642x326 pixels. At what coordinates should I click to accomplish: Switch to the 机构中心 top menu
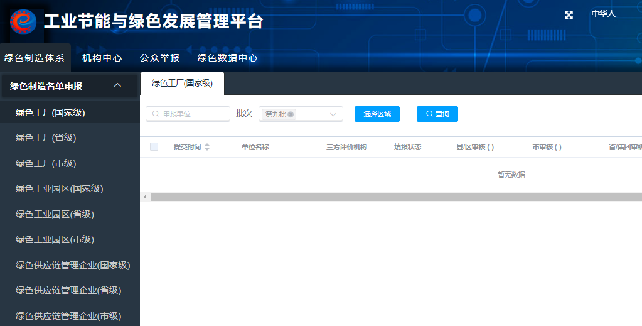102,58
